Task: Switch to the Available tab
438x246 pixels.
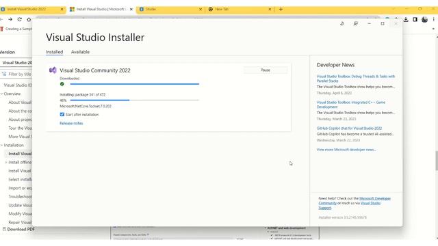Action: pos(80,52)
